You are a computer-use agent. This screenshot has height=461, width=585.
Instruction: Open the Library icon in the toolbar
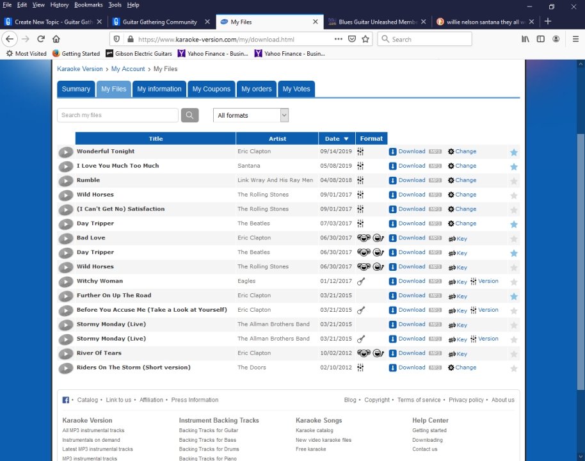(x=525, y=39)
